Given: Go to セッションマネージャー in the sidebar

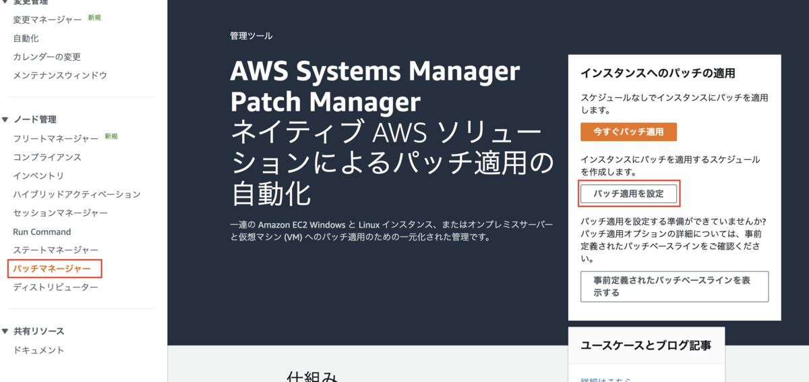Looking at the screenshot, I should (60, 213).
